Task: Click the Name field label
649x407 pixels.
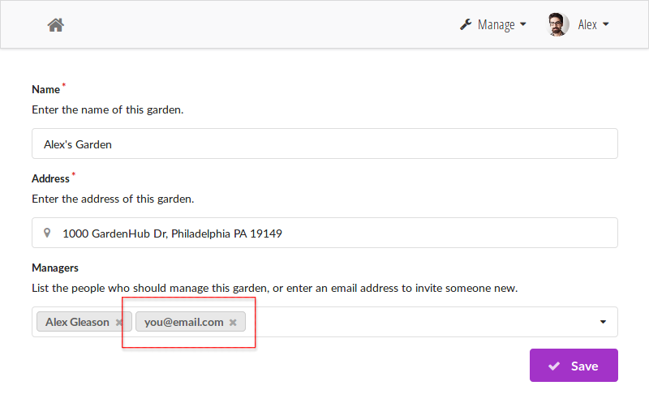Action: (46, 89)
